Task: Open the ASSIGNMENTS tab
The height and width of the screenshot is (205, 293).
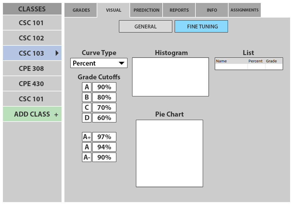Action: click(244, 10)
